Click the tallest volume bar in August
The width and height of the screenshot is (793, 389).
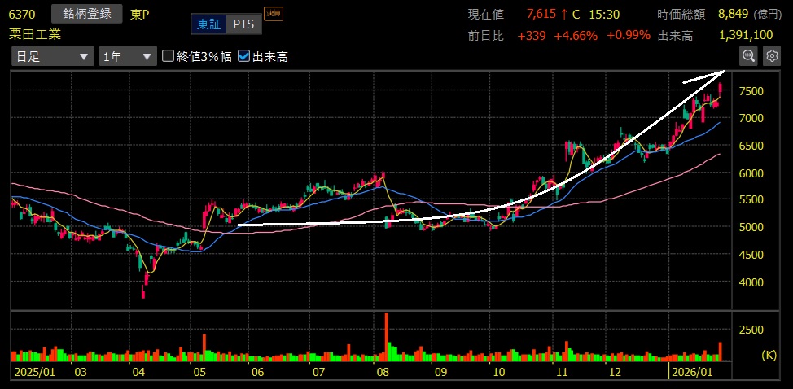click(x=386, y=337)
